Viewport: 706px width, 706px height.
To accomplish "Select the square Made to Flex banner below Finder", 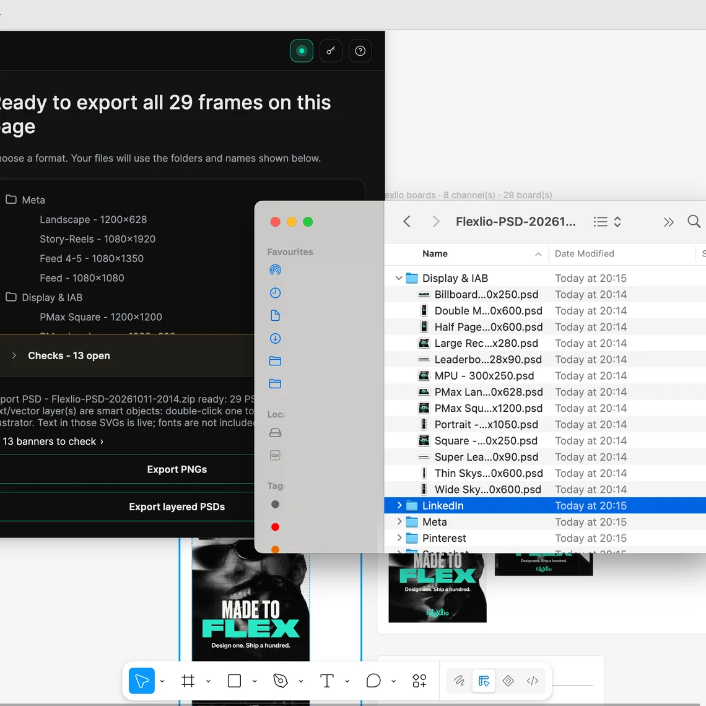I will click(x=438, y=588).
